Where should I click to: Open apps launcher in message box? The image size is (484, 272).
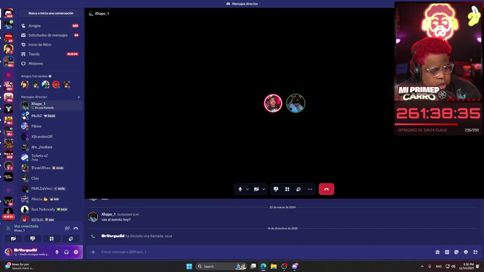point(475,252)
